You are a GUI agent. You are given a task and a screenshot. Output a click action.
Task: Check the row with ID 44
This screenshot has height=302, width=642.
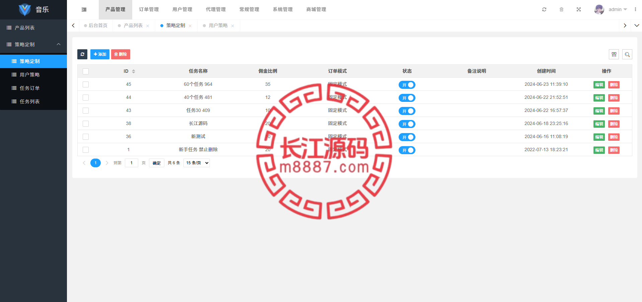pos(86,98)
